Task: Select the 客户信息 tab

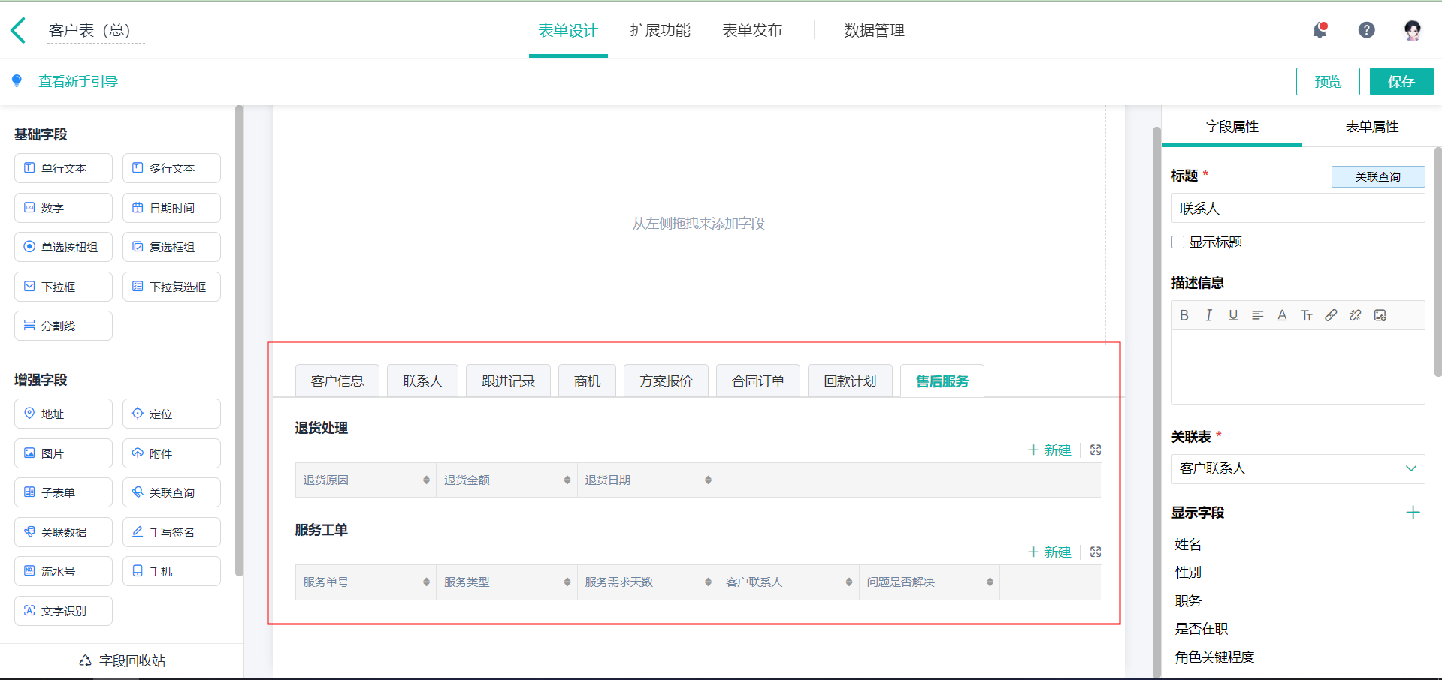Action: (x=337, y=381)
